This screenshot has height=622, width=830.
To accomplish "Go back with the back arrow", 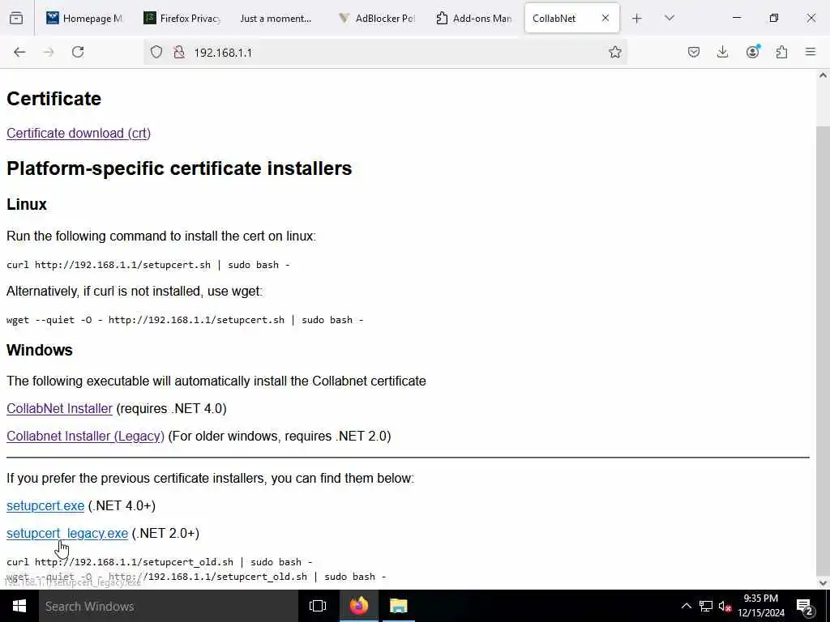I will pos(19,52).
